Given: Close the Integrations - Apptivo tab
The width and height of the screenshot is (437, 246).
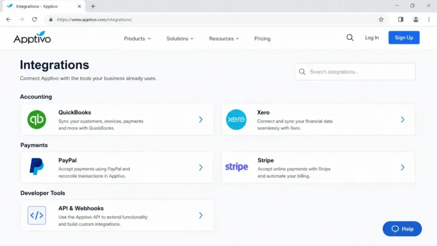Looking at the screenshot, I should click(x=79, y=6).
